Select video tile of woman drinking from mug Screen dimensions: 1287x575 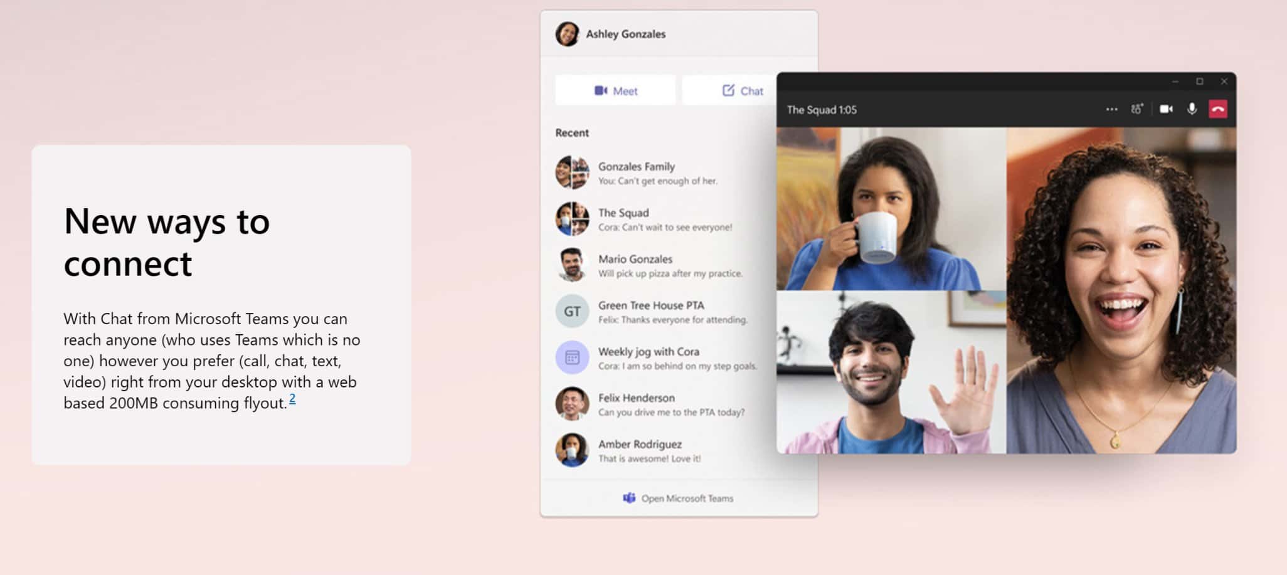pyautogui.click(x=891, y=209)
